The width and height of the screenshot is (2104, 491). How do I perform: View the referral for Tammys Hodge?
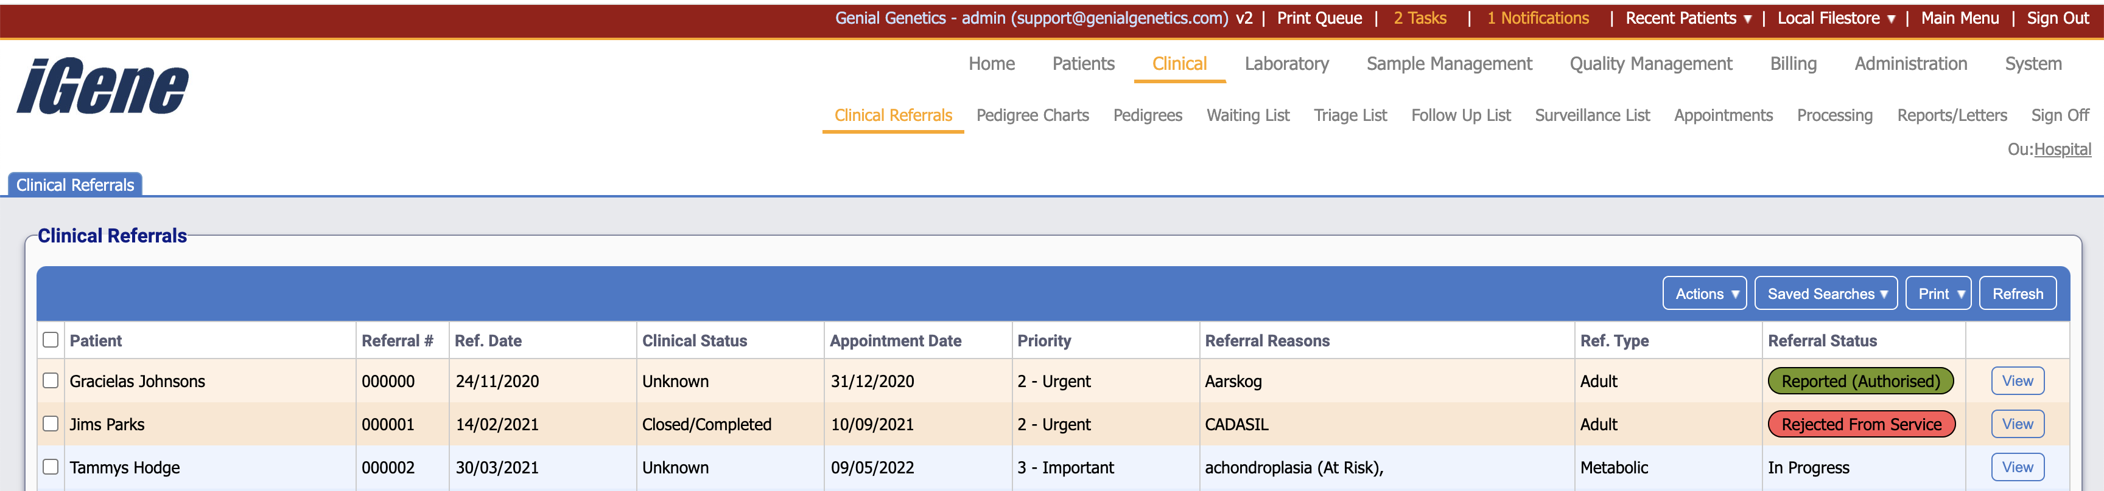[2018, 467]
